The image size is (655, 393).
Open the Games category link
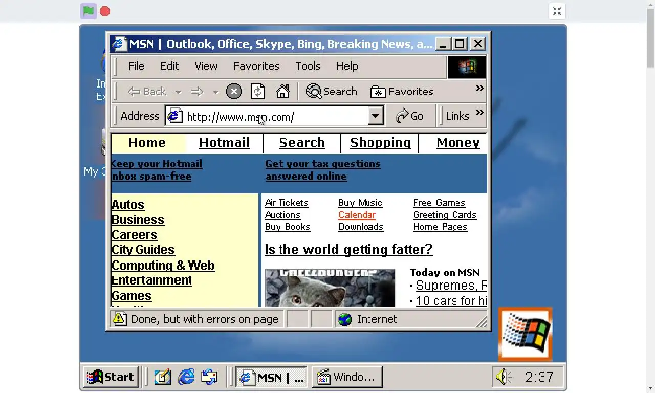tap(131, 296)
